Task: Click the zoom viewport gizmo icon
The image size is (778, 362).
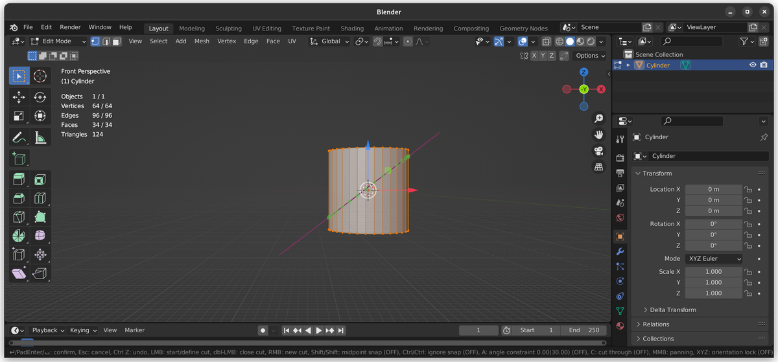Action: click(x=599, y=119)
